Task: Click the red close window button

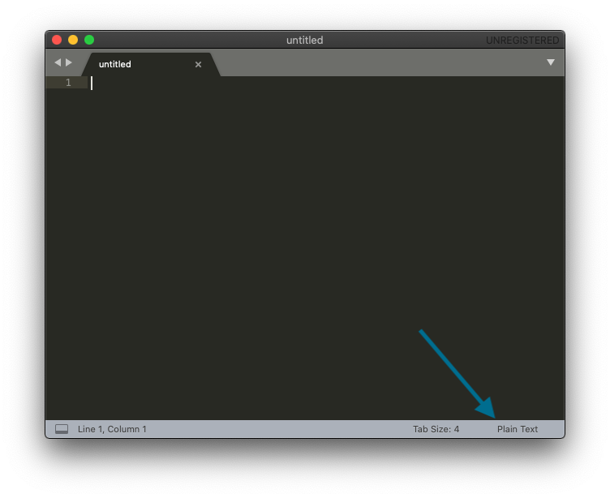Action: pos(57,40)
